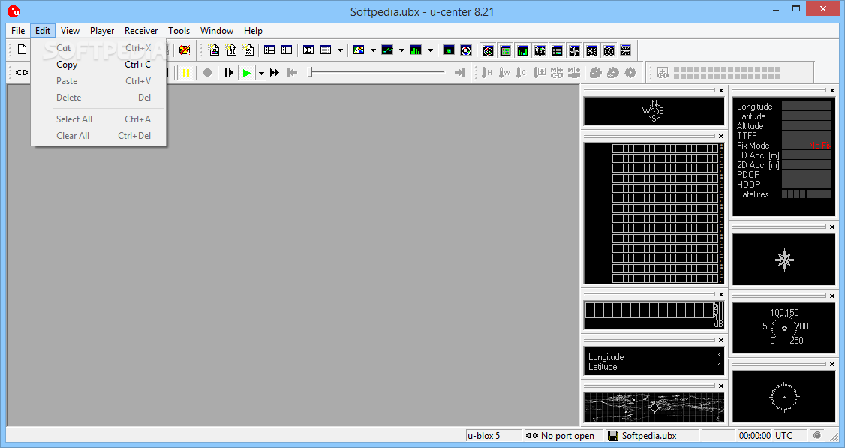This screenshot has height=448, width=845.
Task: Click the "No port open" status bar entry
Action: (564, 435)
